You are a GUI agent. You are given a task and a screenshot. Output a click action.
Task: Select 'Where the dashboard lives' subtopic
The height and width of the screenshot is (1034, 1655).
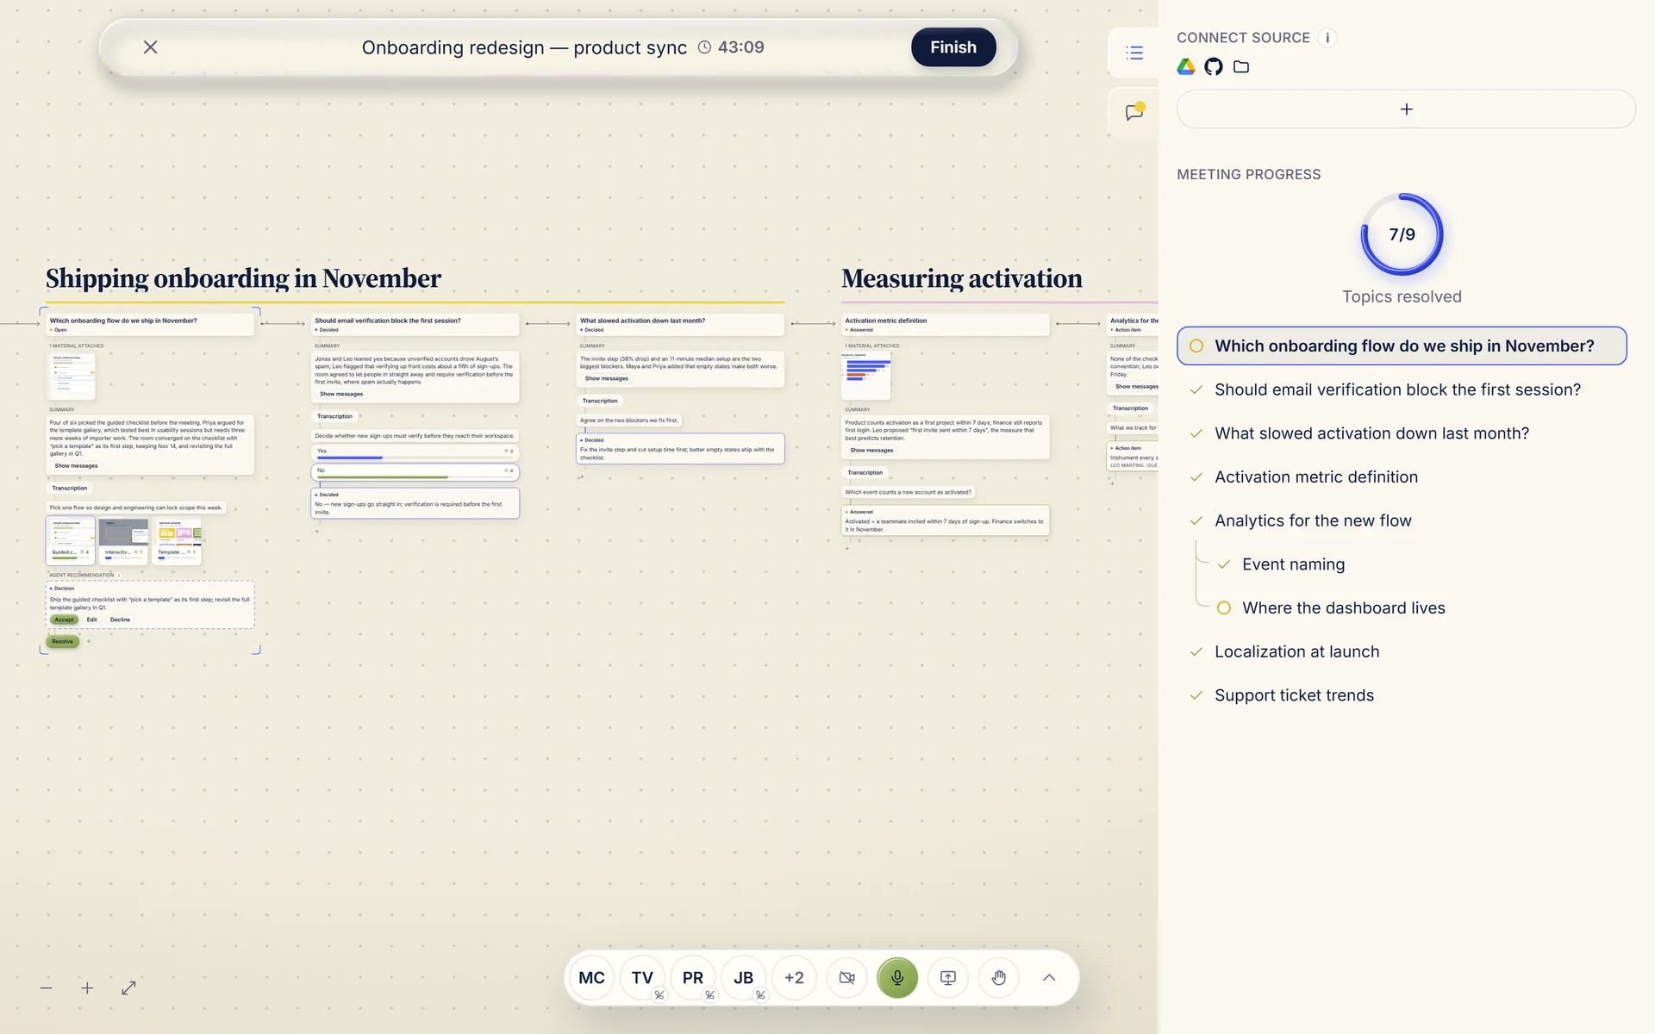(1343, 608)
